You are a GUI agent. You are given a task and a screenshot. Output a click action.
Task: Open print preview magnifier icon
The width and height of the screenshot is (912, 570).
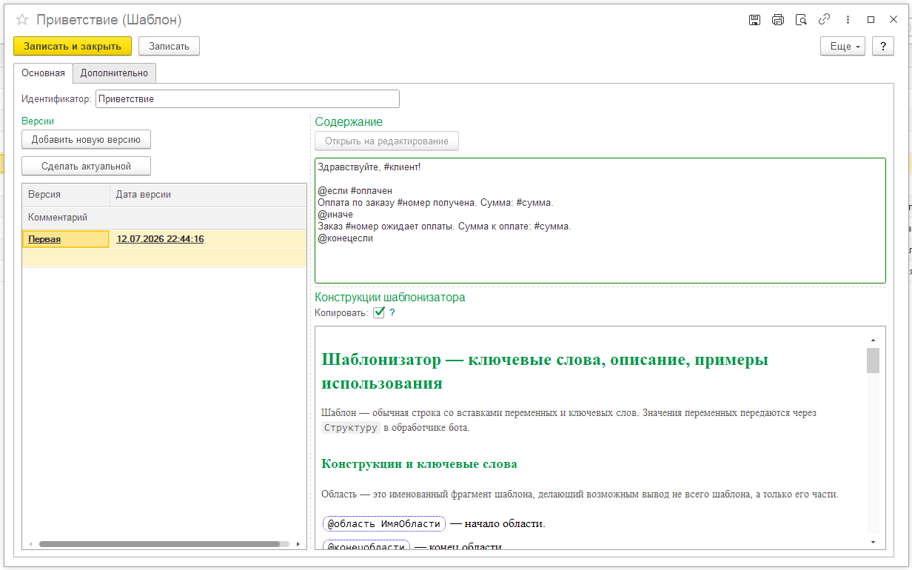coord(801,20)
